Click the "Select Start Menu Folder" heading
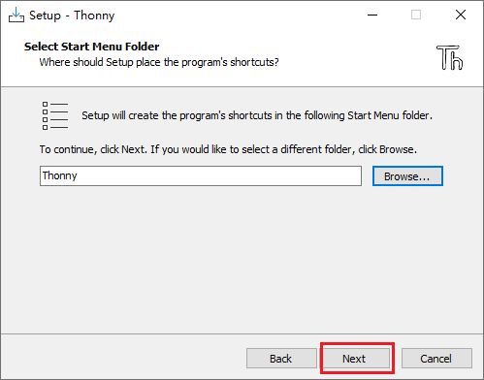 (92, 47)
